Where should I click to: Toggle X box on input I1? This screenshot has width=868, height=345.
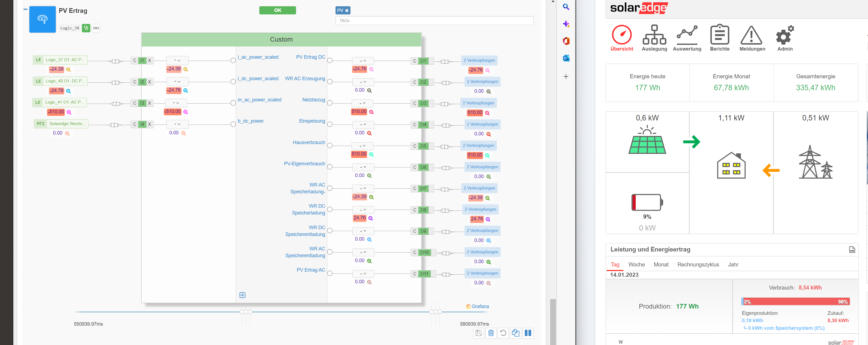(150, 61)
